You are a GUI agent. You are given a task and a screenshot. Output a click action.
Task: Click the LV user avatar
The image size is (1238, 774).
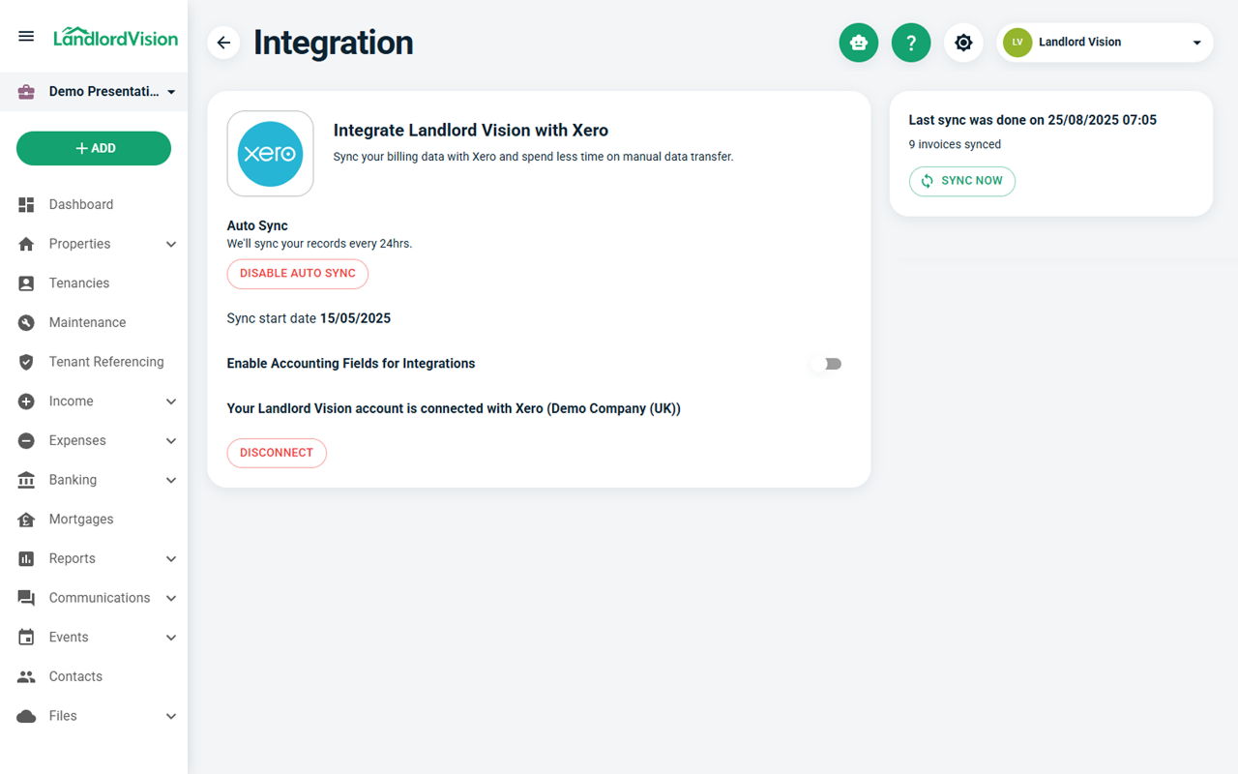(1017, 43)
